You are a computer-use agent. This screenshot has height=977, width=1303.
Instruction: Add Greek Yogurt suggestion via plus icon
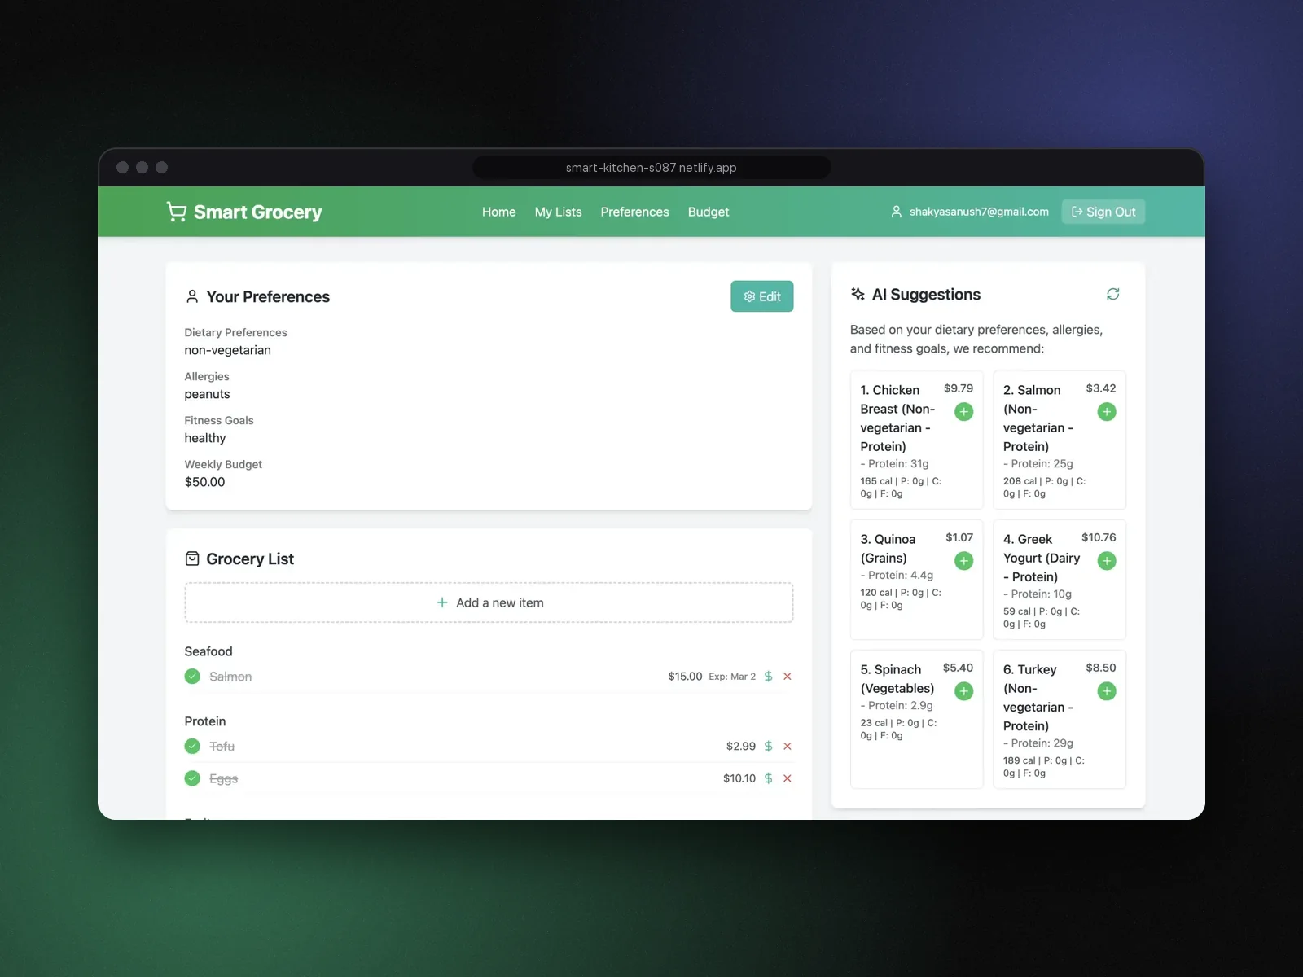[x=1107, y=561]
